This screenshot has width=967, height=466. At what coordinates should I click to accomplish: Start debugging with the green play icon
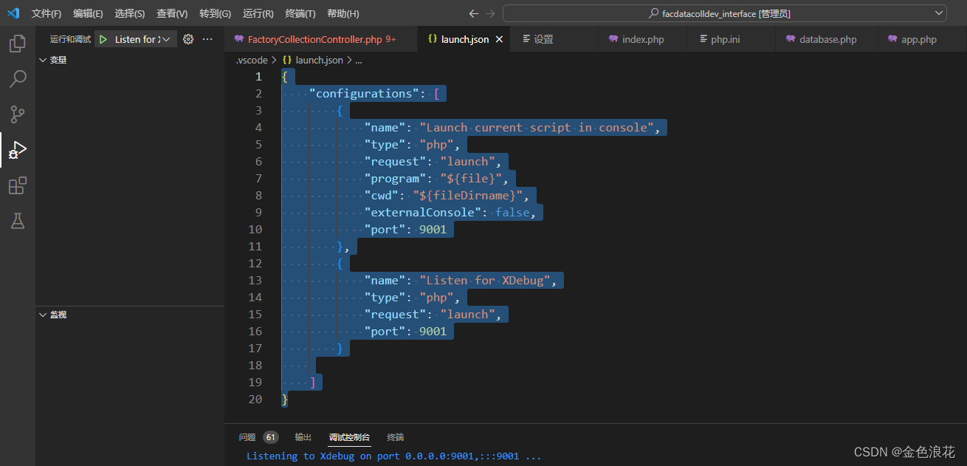tap(103, 38)
